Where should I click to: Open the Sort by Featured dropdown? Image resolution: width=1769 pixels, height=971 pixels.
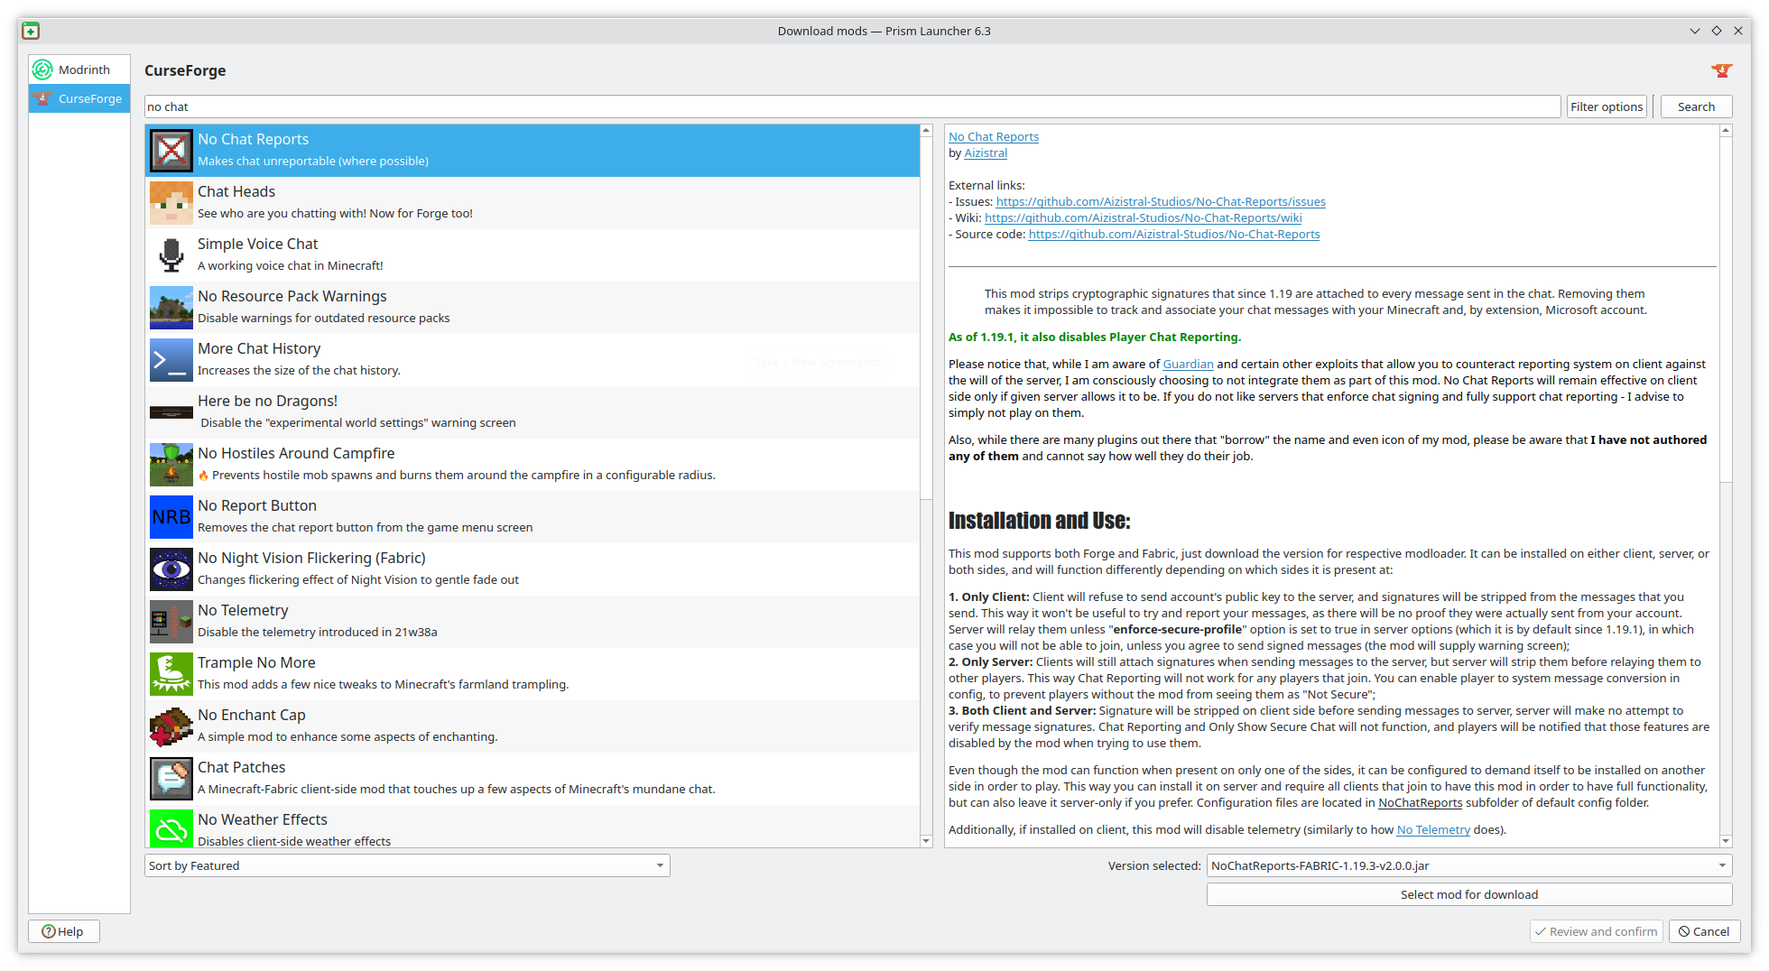click(407, 865)
